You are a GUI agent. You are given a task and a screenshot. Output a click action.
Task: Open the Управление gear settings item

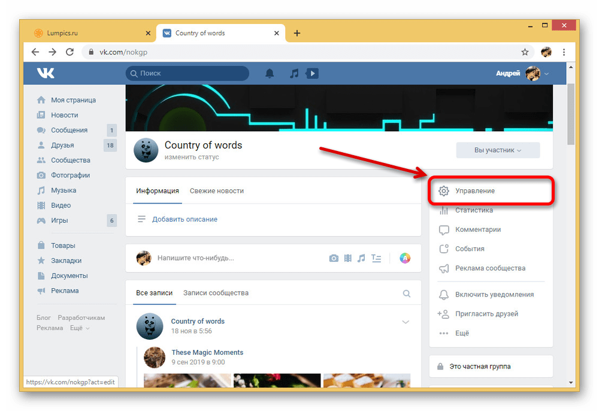(x=474, y=191)
